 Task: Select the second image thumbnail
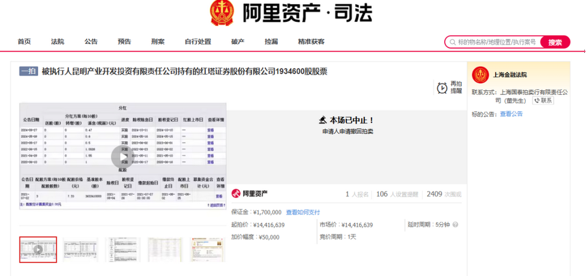(x=80, y=249)
